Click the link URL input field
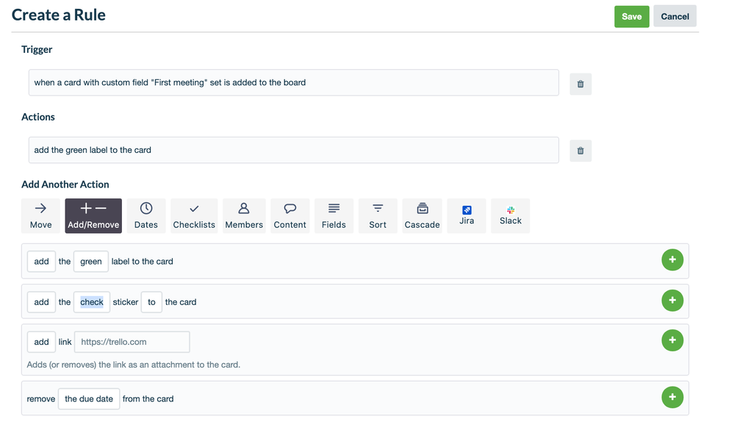This screenshot has width=734, height=444. click(x=132, y=342)
